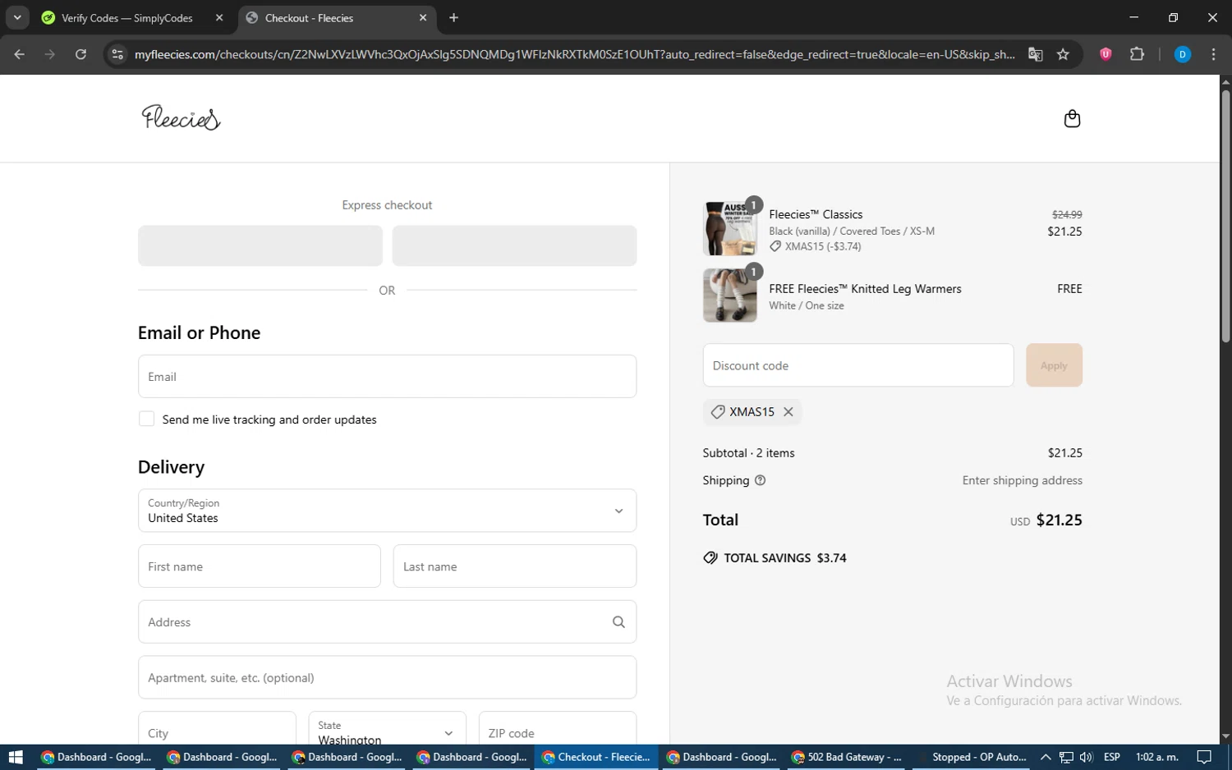Click the ESP language indicator
Image resolution: width=1232 pixels, height=770 pixels.
1112,757
